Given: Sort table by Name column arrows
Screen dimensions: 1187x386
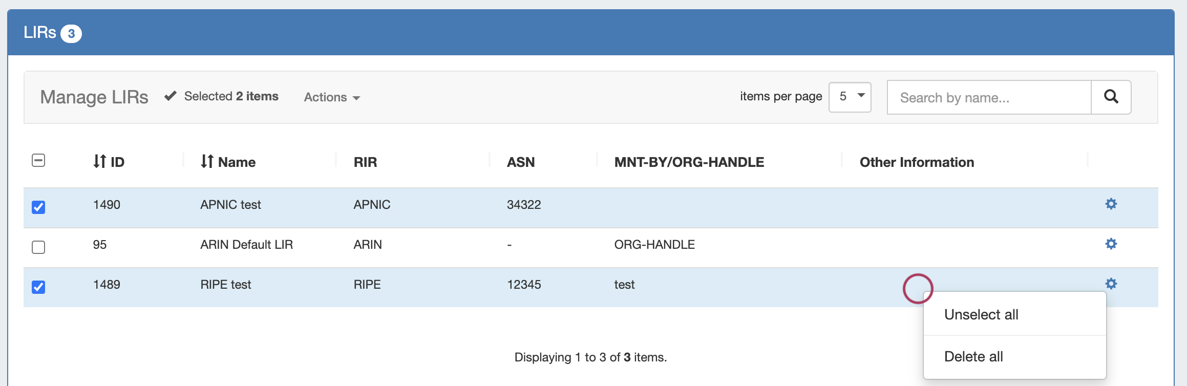Looking at the screenshot, I should pos(207,162).
